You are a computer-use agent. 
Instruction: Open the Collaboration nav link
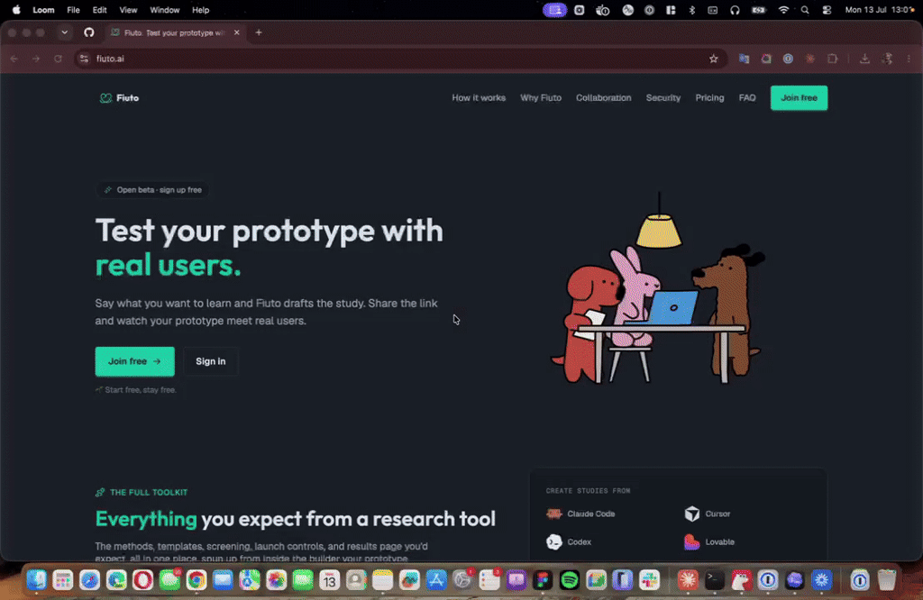603,98
